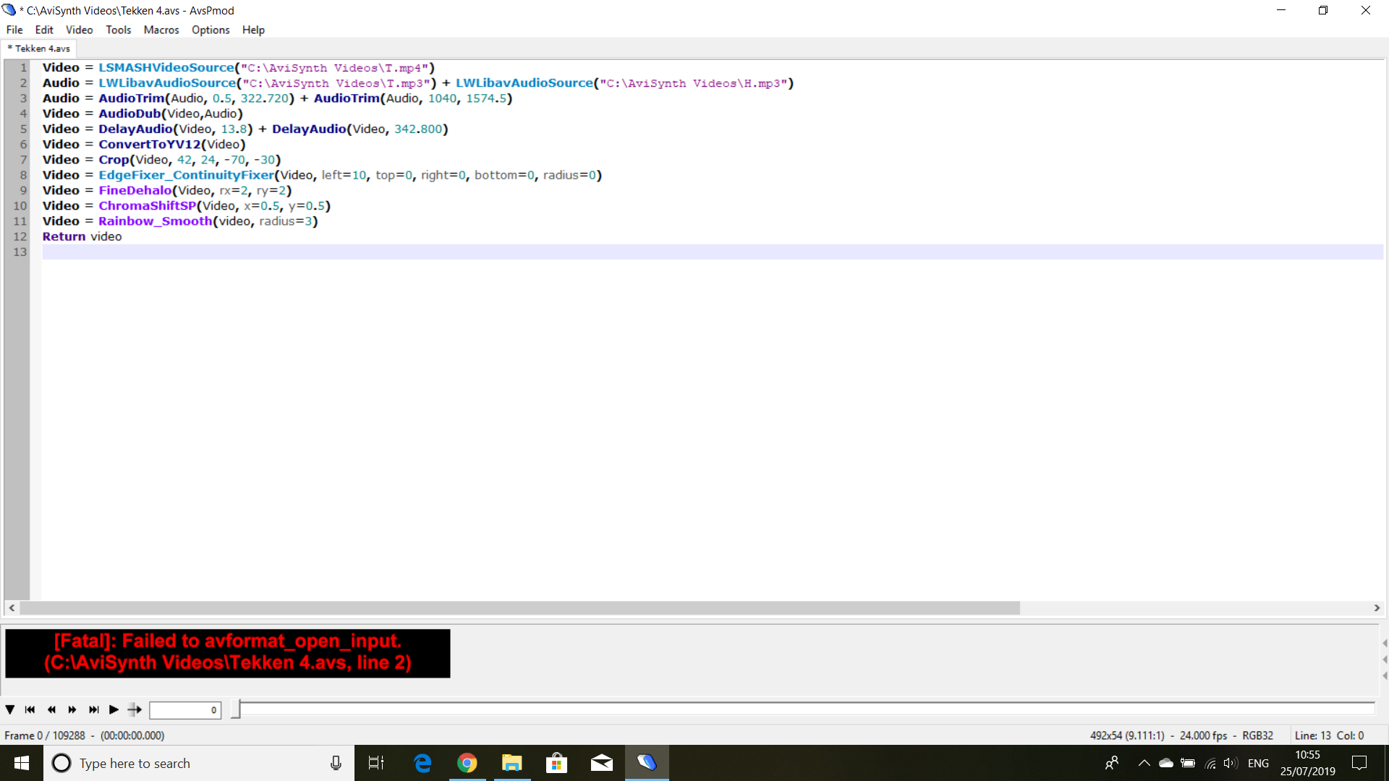Play the video preview
Screen dimensions: 1389x781
pyautogui.click(x=114, y=709)
